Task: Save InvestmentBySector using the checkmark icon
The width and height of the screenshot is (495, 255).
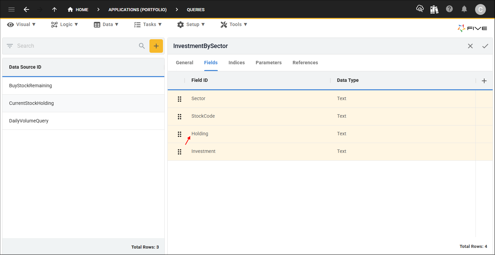Action: click(x=485, y=46)
